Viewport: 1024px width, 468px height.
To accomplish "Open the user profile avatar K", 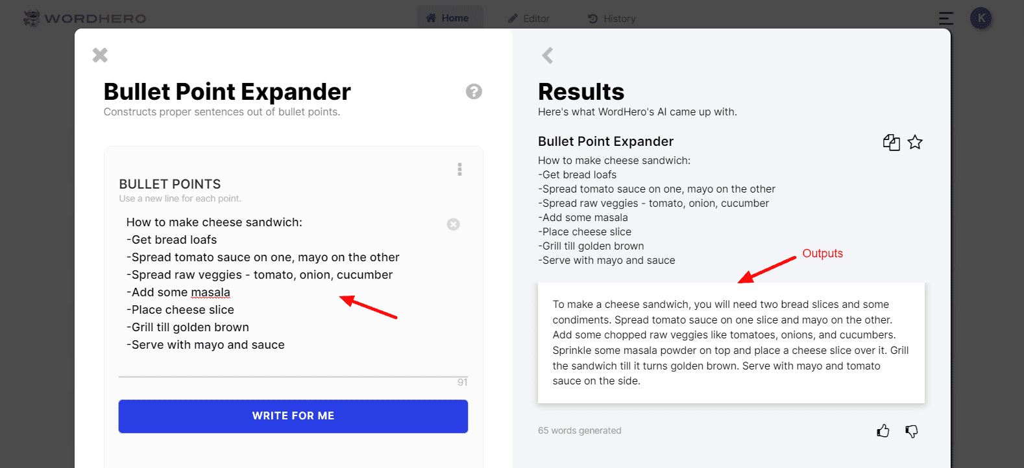I will click(981, 18).
